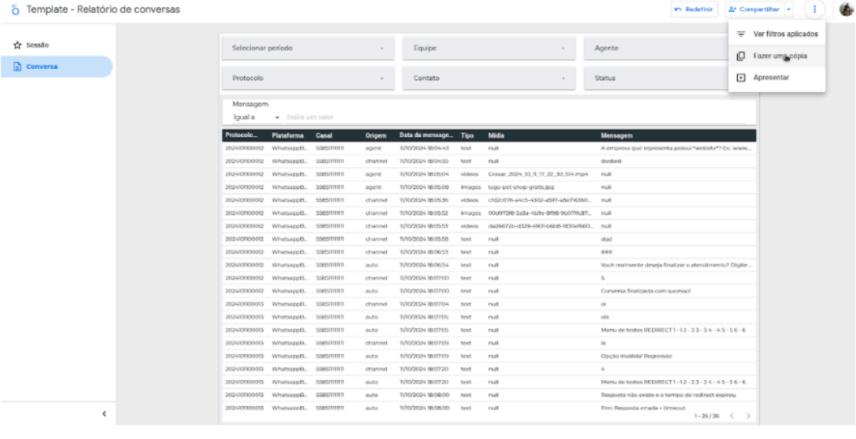Click the message cell 'dwdwd'
Screen dimensions: 856x439
click(x=610, y=161)
